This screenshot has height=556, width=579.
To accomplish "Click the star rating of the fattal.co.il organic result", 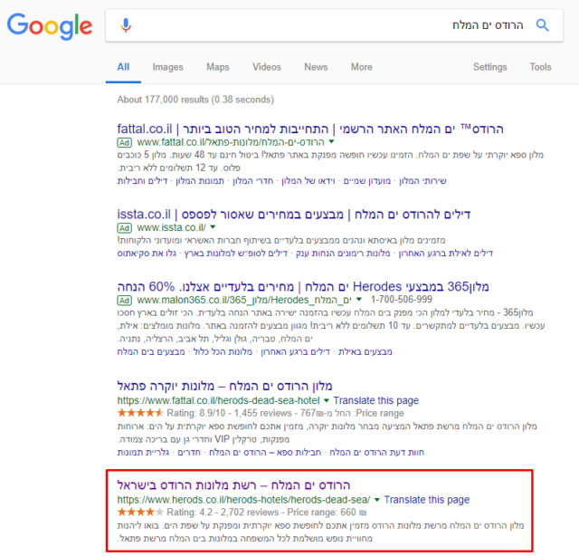I will tap(140, 413).
